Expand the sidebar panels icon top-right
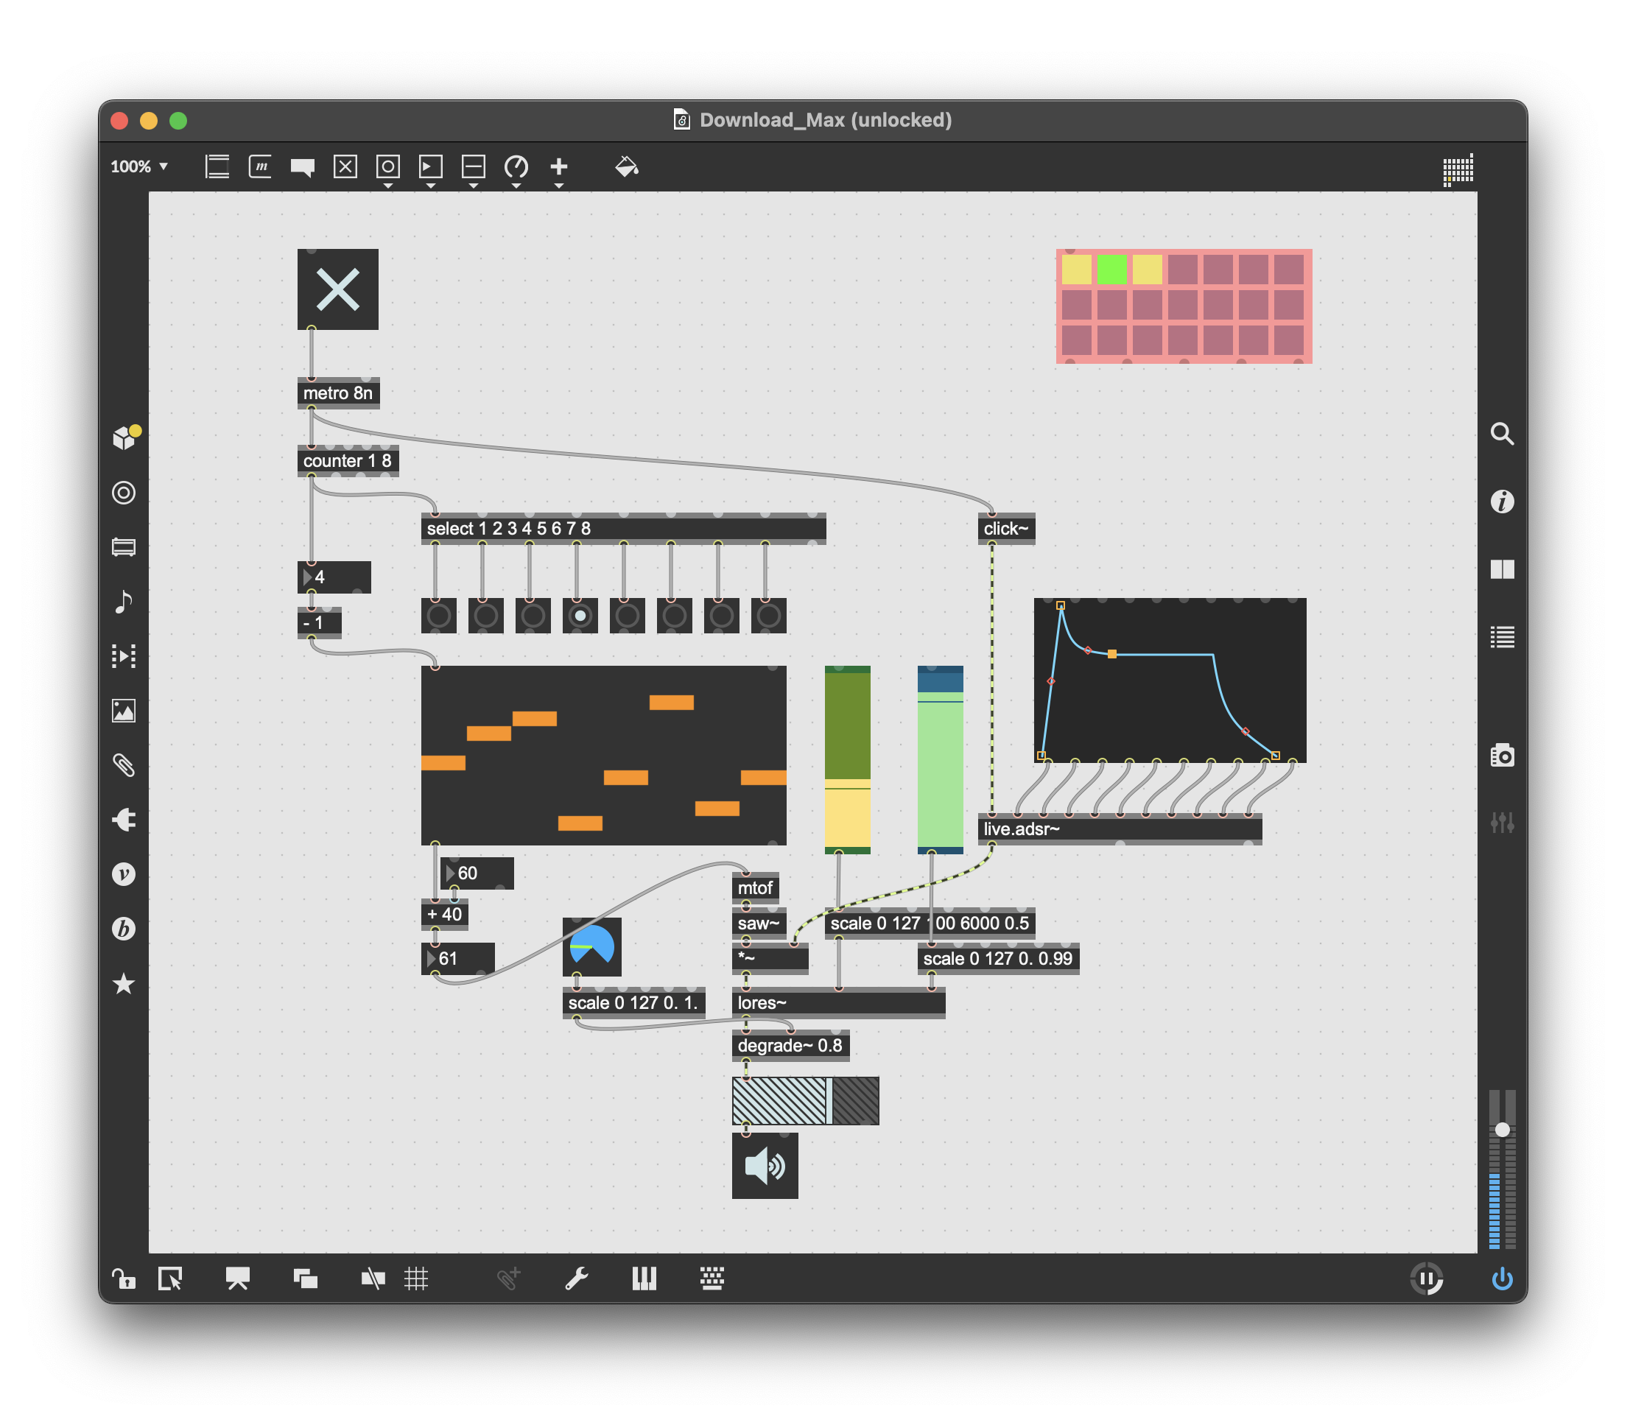This screenshot has width=1644, height=1414. pyautogui.click(x=1458, y=169)
